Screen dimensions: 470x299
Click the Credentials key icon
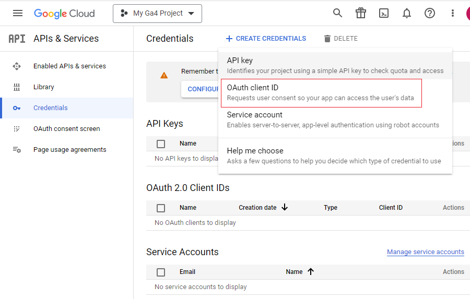pos(17,108)
